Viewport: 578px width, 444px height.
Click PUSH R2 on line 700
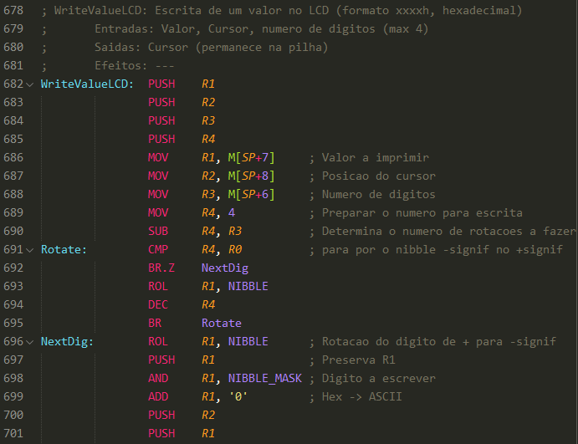182,416
